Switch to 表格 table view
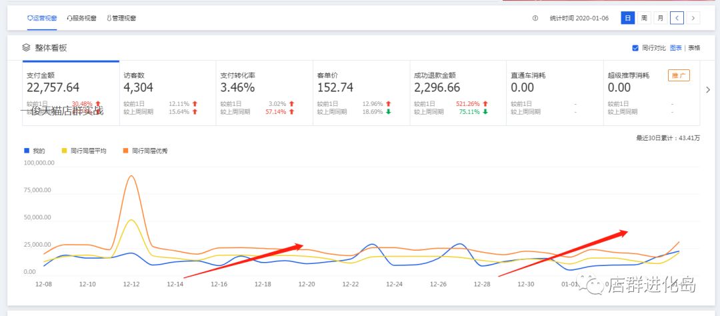The image size is (720, 316). pos(694,48)
